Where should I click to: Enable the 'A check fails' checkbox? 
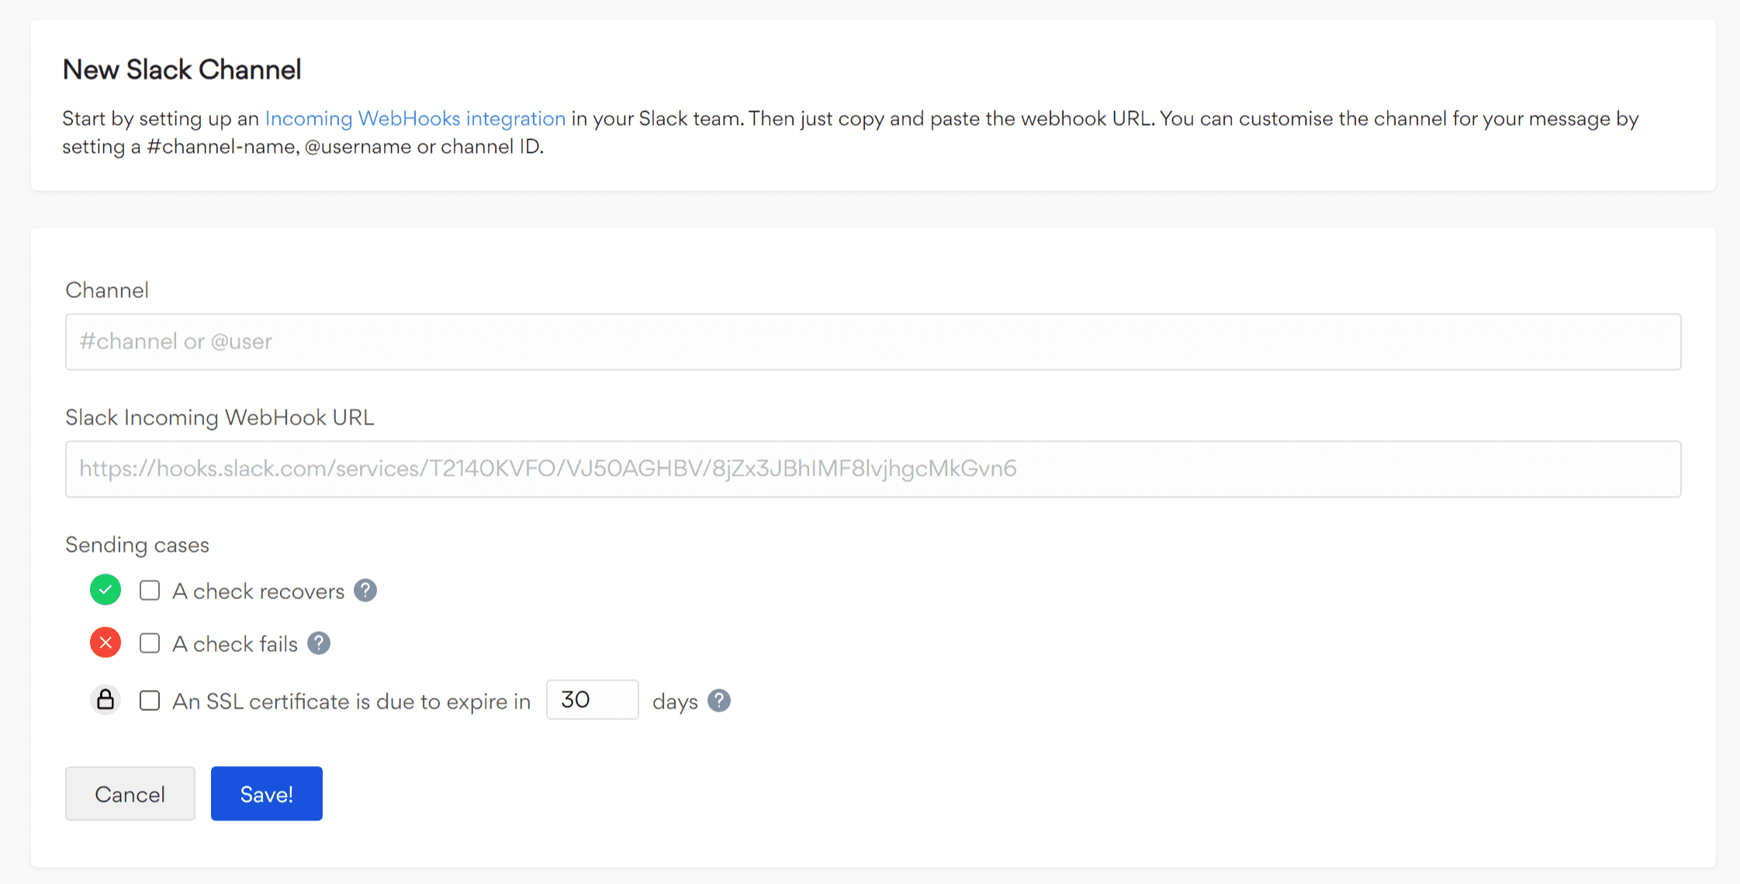150,643
